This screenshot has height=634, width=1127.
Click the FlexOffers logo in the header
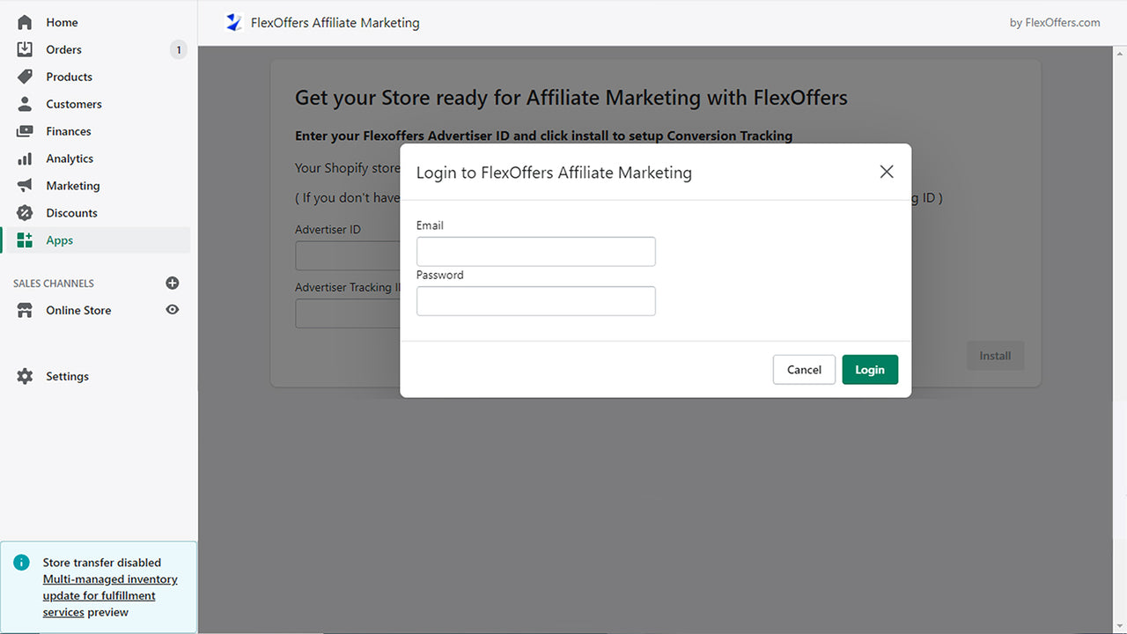click(x=233, y=22)
